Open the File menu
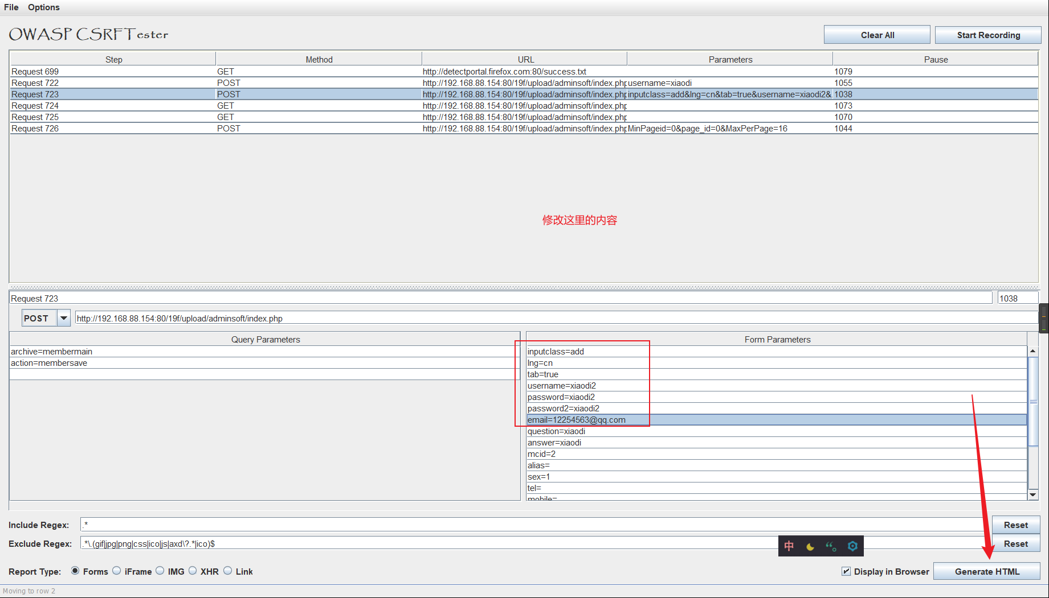This screenshot has width=1049, height=598. (x=11, y=7)
